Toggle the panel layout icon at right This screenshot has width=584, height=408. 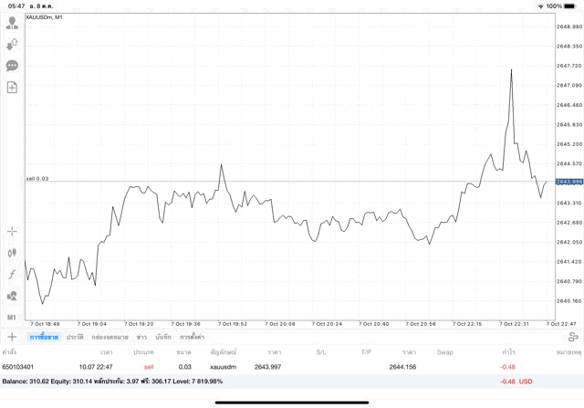click(x=573, y=337)
